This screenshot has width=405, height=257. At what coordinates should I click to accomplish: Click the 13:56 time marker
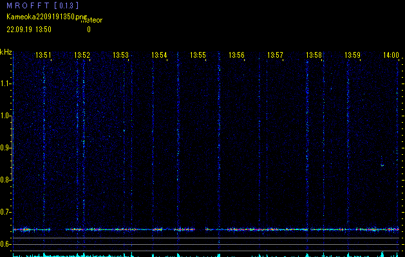[x=236, y=55]
